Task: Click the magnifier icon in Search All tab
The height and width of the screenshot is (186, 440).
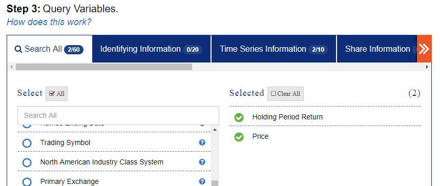Action: [18, 49]
